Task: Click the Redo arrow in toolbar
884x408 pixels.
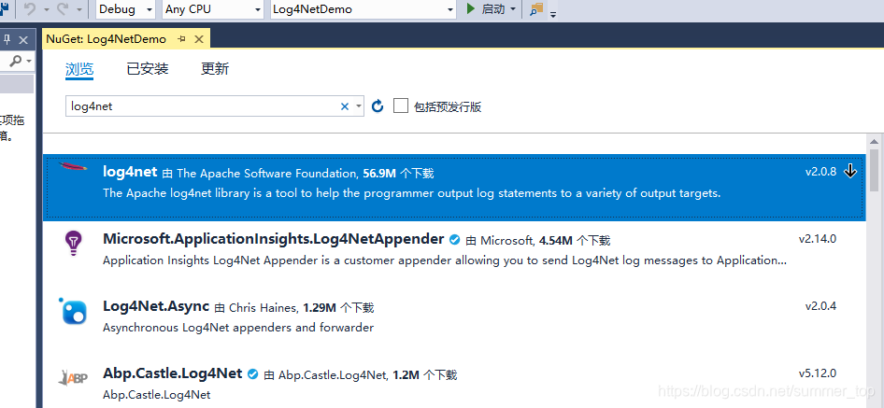Action: [x=64, y=9]
